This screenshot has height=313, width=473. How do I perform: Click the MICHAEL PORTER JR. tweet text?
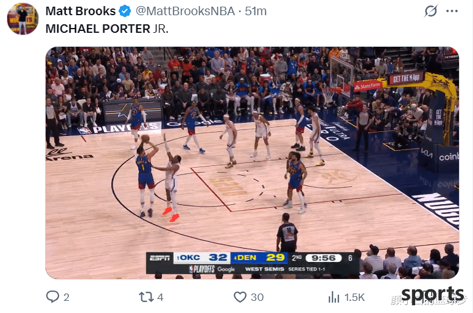coord(107,29)
